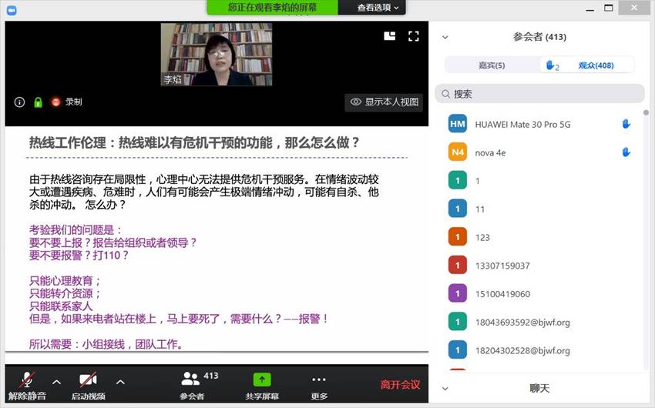The width and height of the screenshot is (655, 408).
Task: Click the green screen-sharing notification banner
Action: point(272,8)
